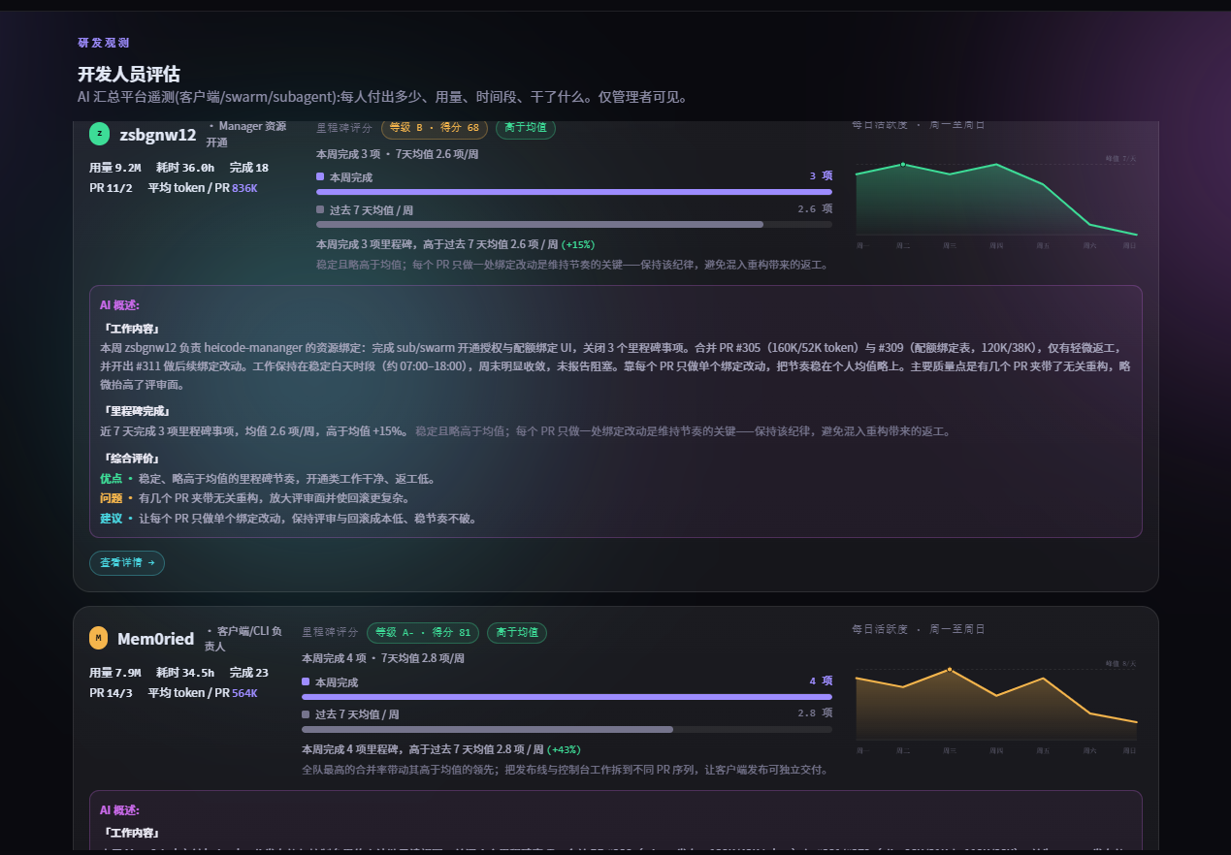Click the green 优点 label

coord(111,479)
